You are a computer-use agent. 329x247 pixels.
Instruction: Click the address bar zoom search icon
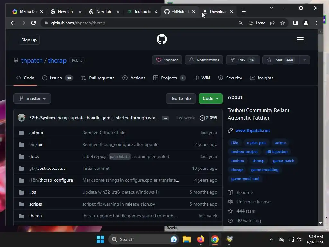240,23
